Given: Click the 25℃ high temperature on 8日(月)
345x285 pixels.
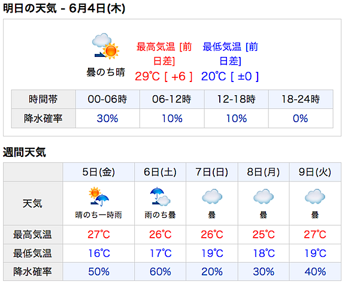Looking at the screenshot, I should point(264,235).
